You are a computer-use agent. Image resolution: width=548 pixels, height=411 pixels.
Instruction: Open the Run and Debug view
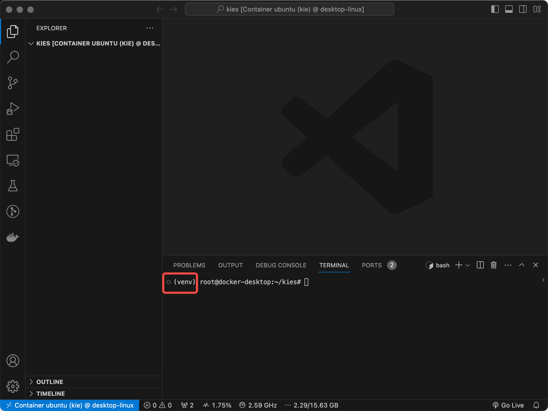point(12,108)
